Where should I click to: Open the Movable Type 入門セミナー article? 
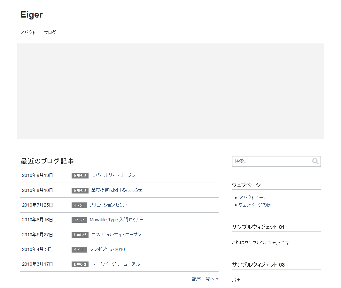116,220
